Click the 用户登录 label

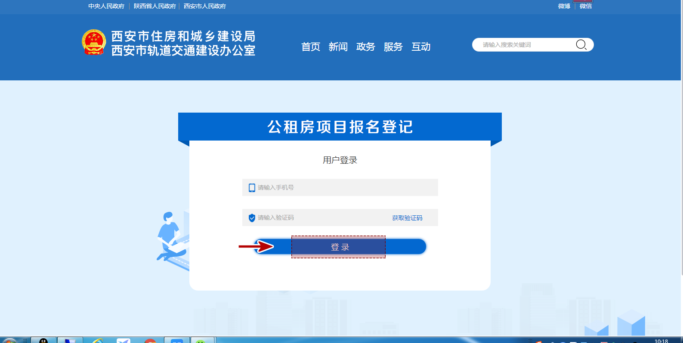coord(340,160)
